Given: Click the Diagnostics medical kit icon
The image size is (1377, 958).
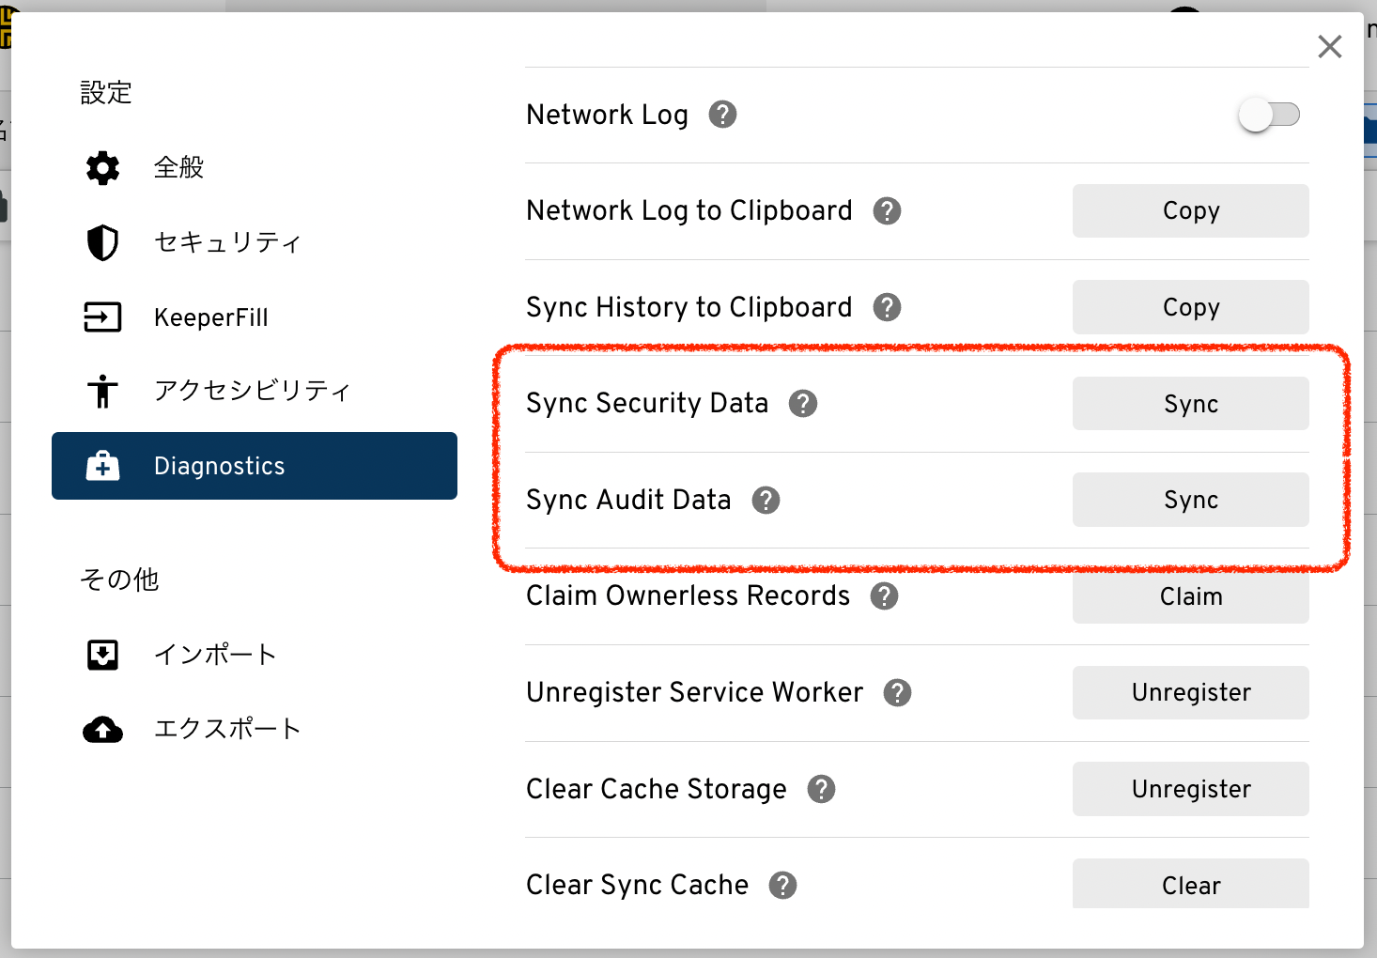Looking at the screenshot, I should pyautogui.click(x=103, y=466).
